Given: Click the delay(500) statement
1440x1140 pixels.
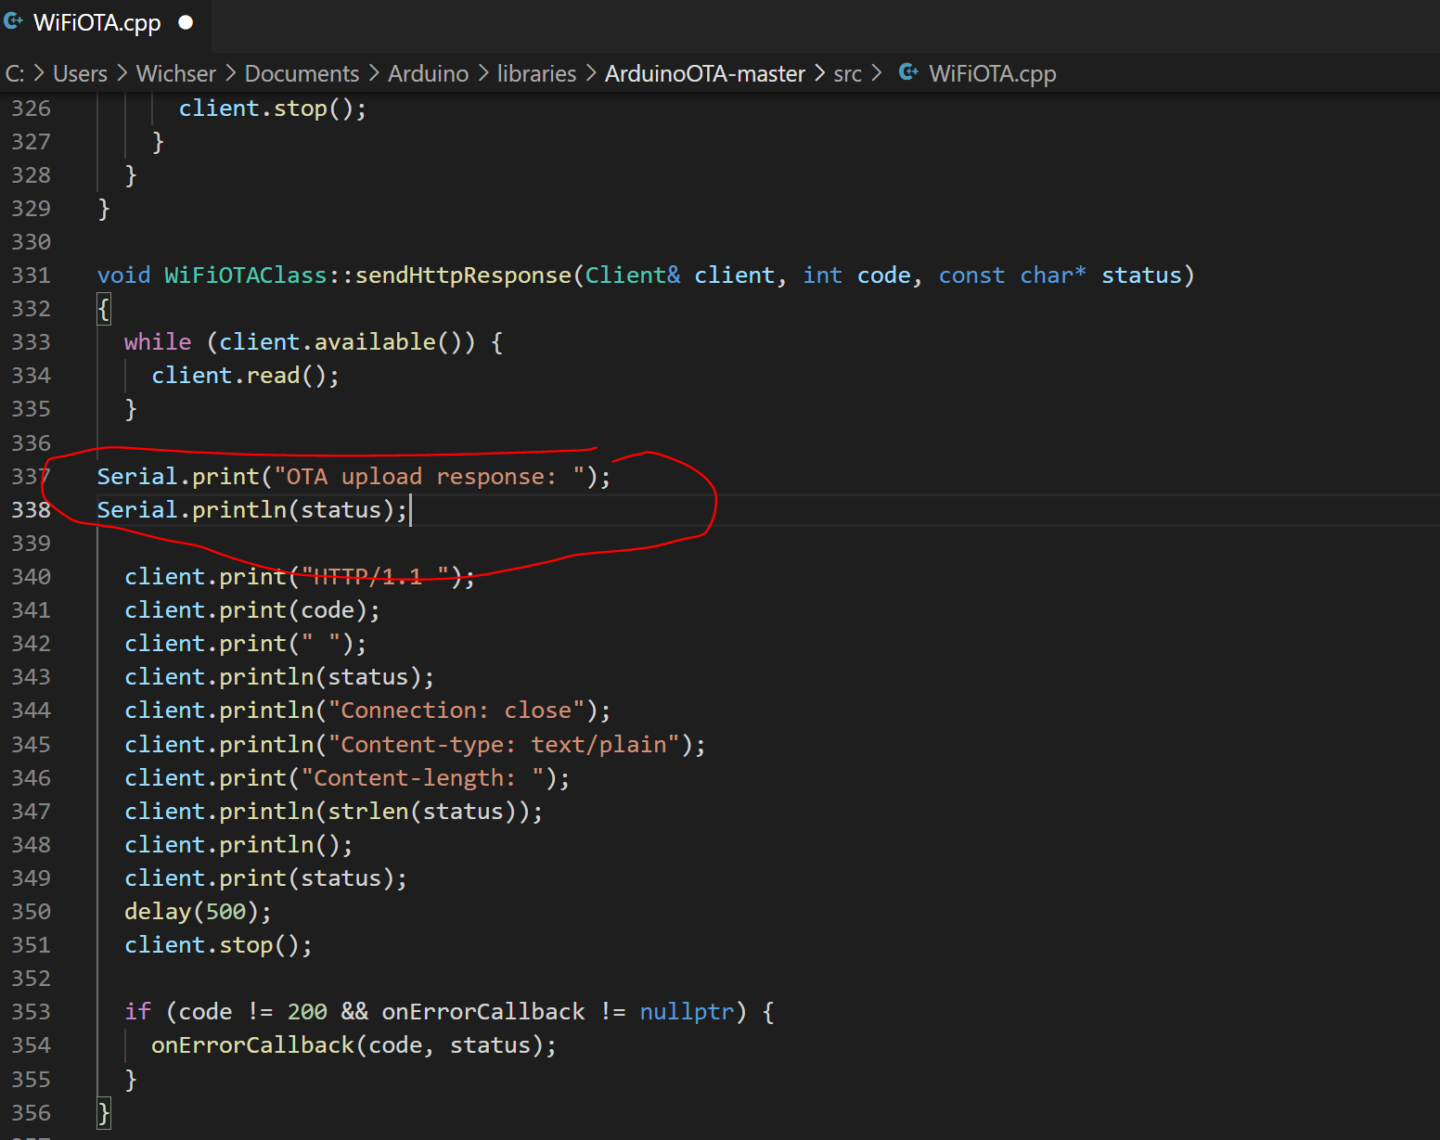Looking at the screenshot, I should 198,912.
